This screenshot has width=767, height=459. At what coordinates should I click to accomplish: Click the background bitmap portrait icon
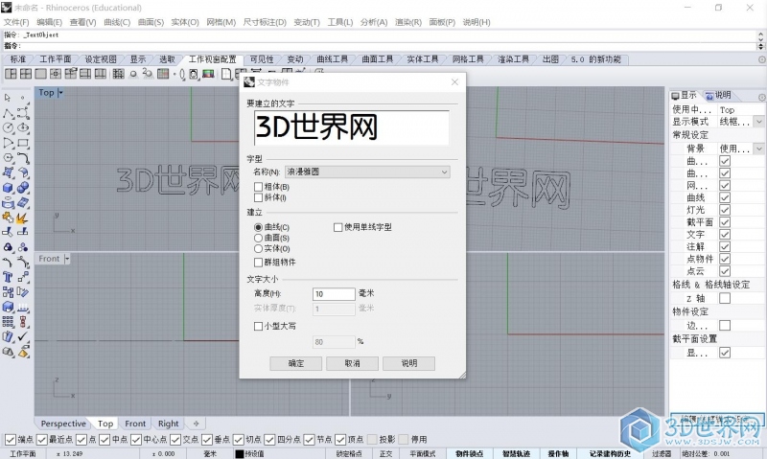(194, 74)
